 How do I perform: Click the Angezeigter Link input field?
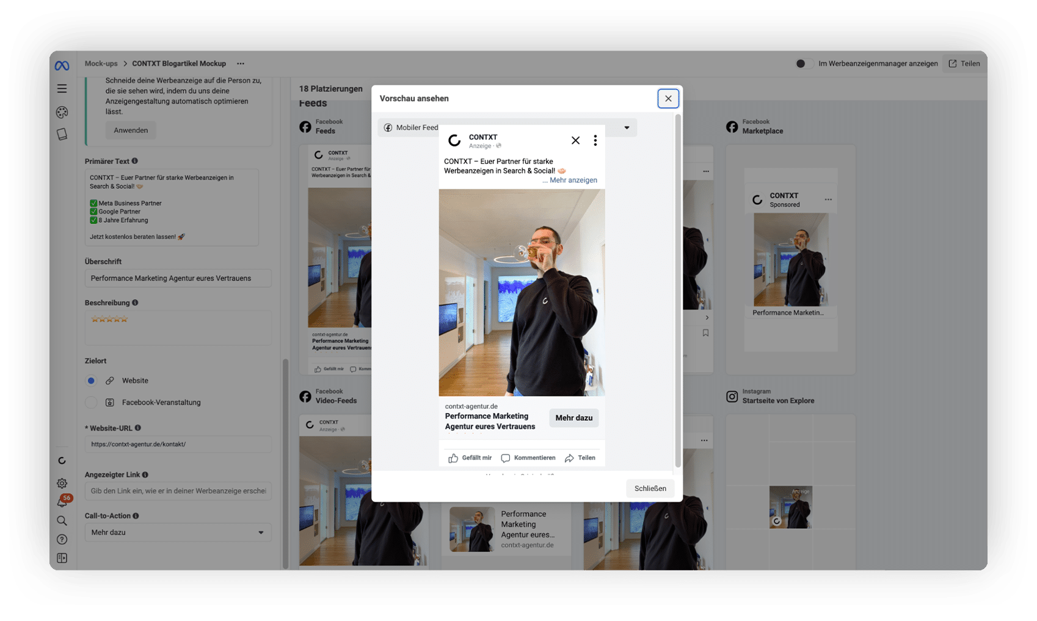click(178, 491)
